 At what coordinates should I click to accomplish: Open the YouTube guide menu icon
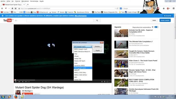click(16, 20)
